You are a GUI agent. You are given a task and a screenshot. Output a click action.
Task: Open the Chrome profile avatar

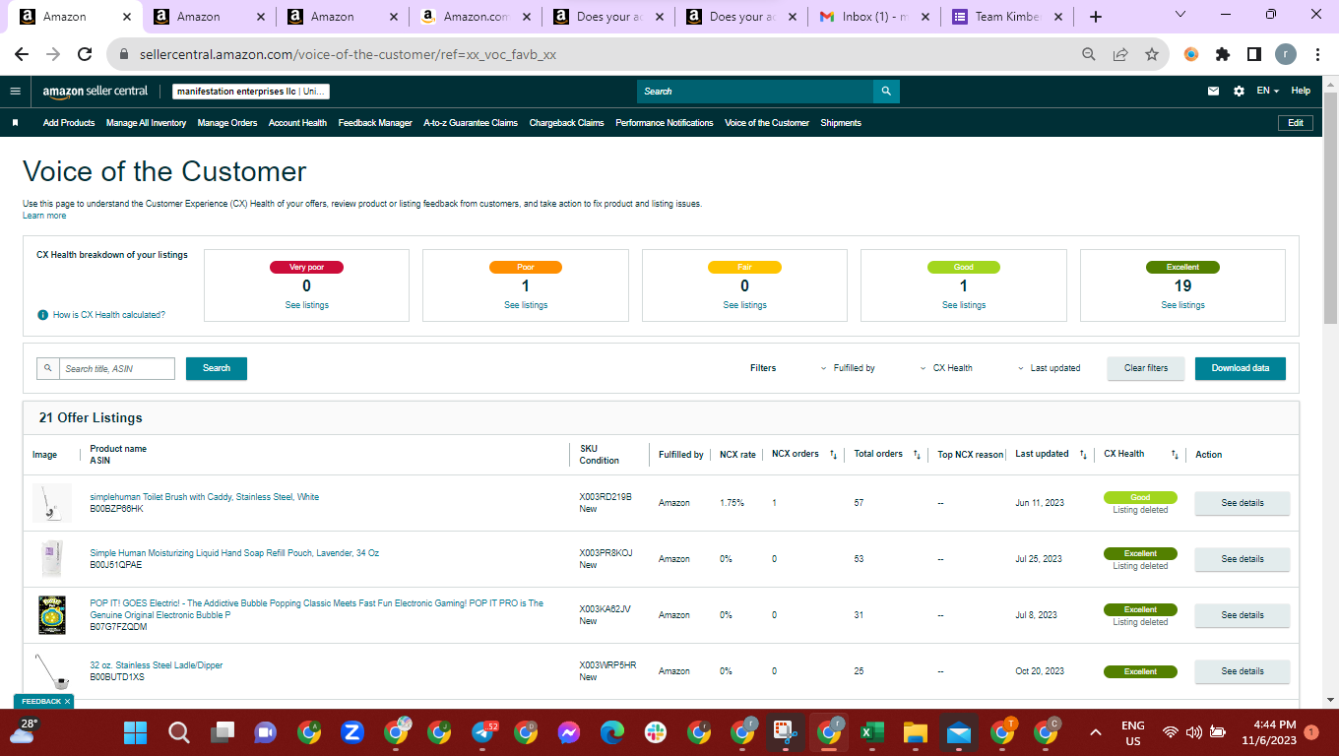pos(1286,55)
